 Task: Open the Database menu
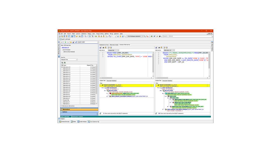pos(84,33)
